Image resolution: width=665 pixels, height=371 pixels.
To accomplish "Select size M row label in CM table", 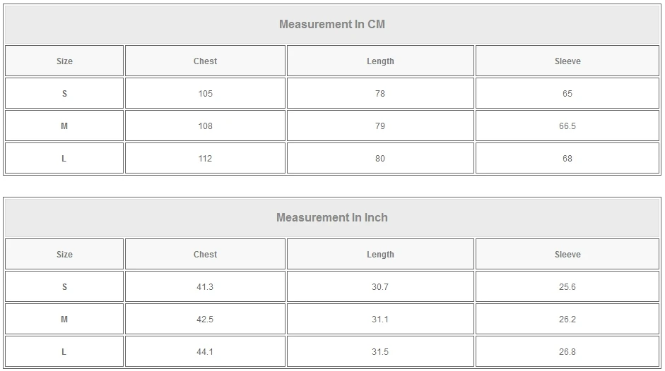I will (x=64, y=126).
